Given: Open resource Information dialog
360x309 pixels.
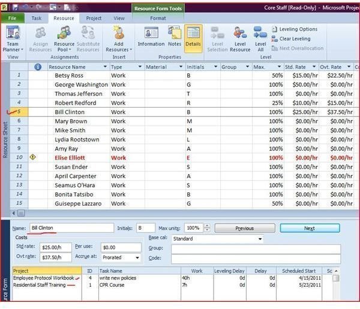Looking at the screenshot, I should tap(151, 37).
